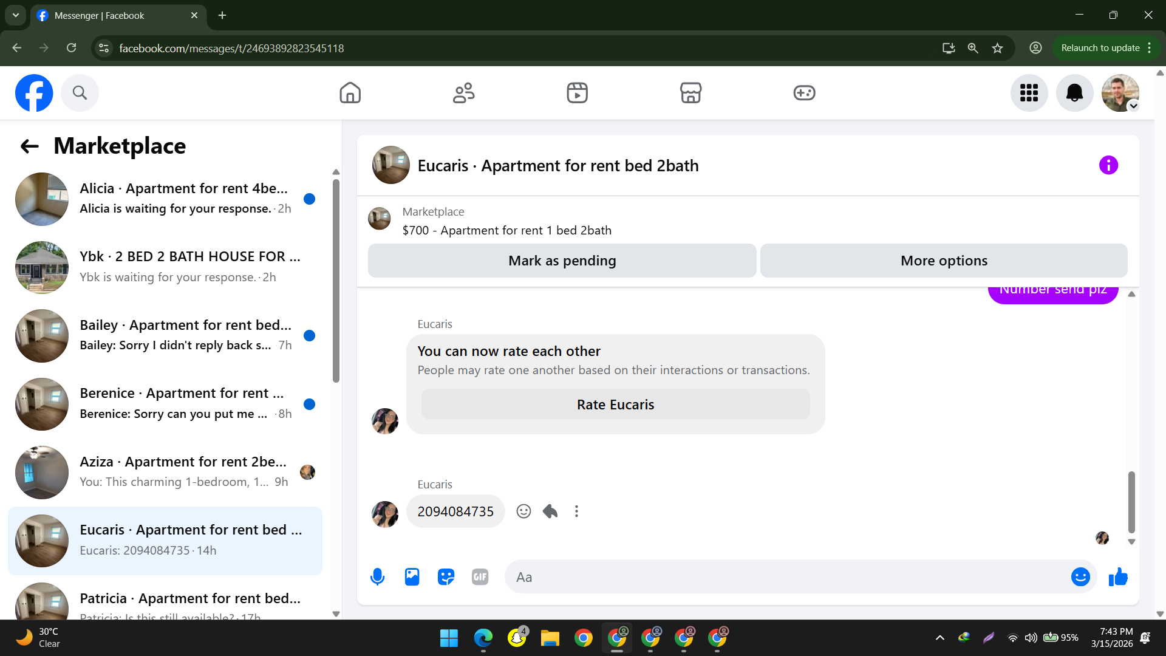Open the GIF picker
1166x656 pixels.
(x=480, y=577)
